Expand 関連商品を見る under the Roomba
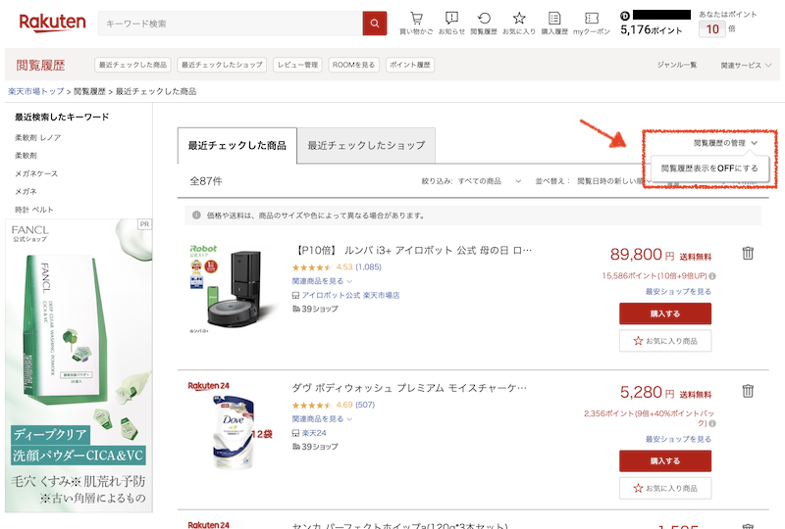 click(x=323, y=281)
